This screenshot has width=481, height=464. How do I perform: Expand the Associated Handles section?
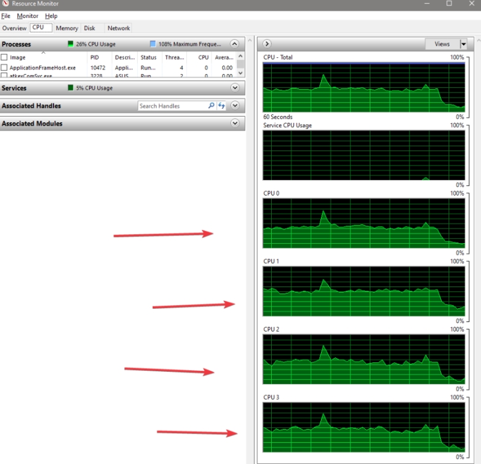[x=234, y=106]
